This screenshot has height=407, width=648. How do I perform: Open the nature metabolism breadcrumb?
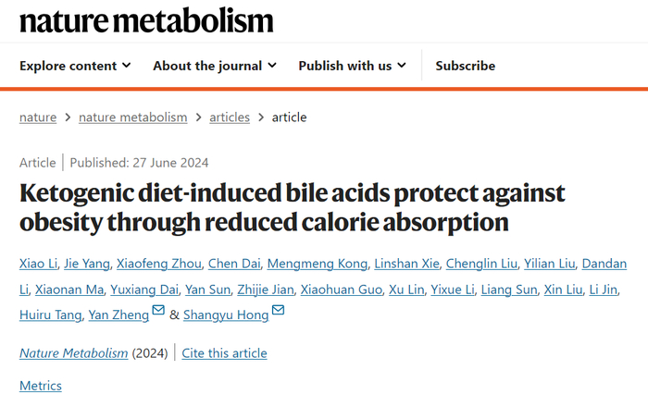coord(132,117)
